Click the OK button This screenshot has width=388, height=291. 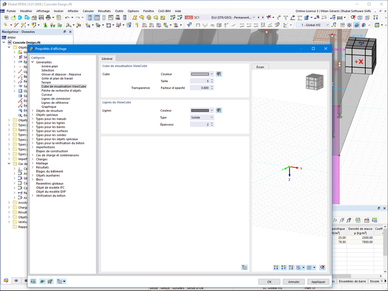click(269, 282)
